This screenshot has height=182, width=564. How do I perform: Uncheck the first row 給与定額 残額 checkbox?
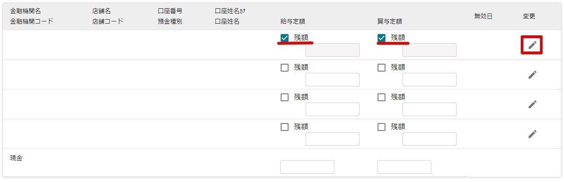click(285, 38)
